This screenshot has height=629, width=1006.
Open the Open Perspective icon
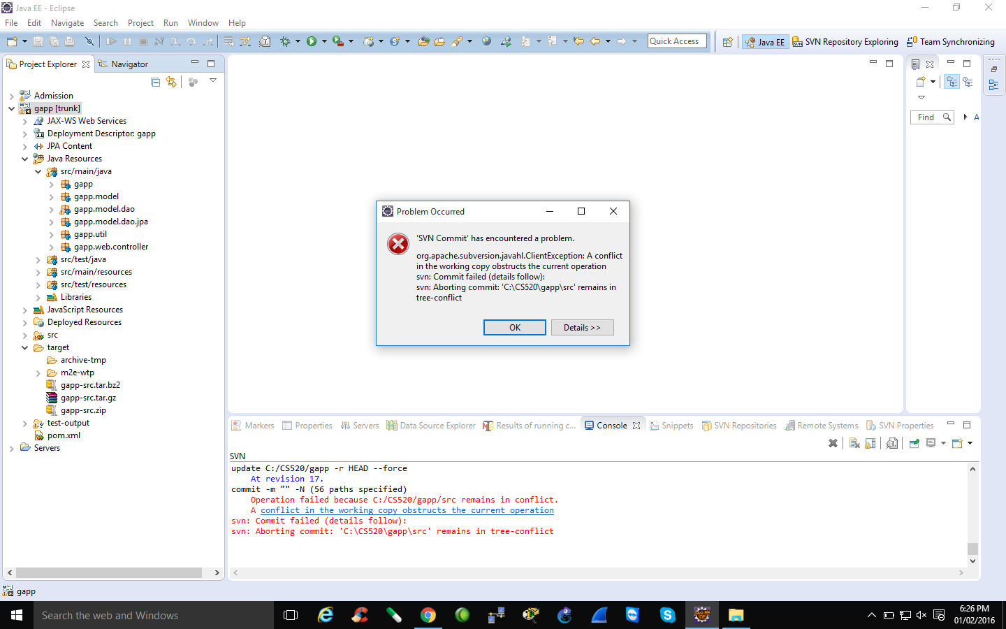(x=727, y=42)
